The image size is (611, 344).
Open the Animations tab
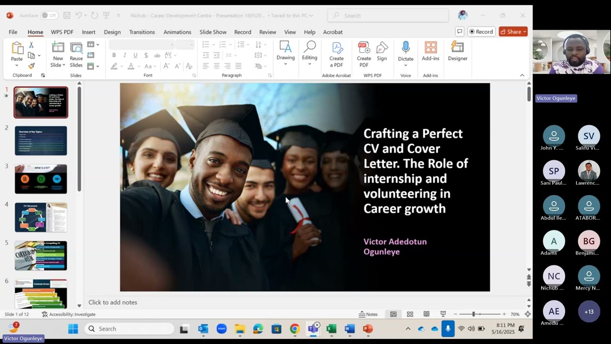tap(177, 32)
